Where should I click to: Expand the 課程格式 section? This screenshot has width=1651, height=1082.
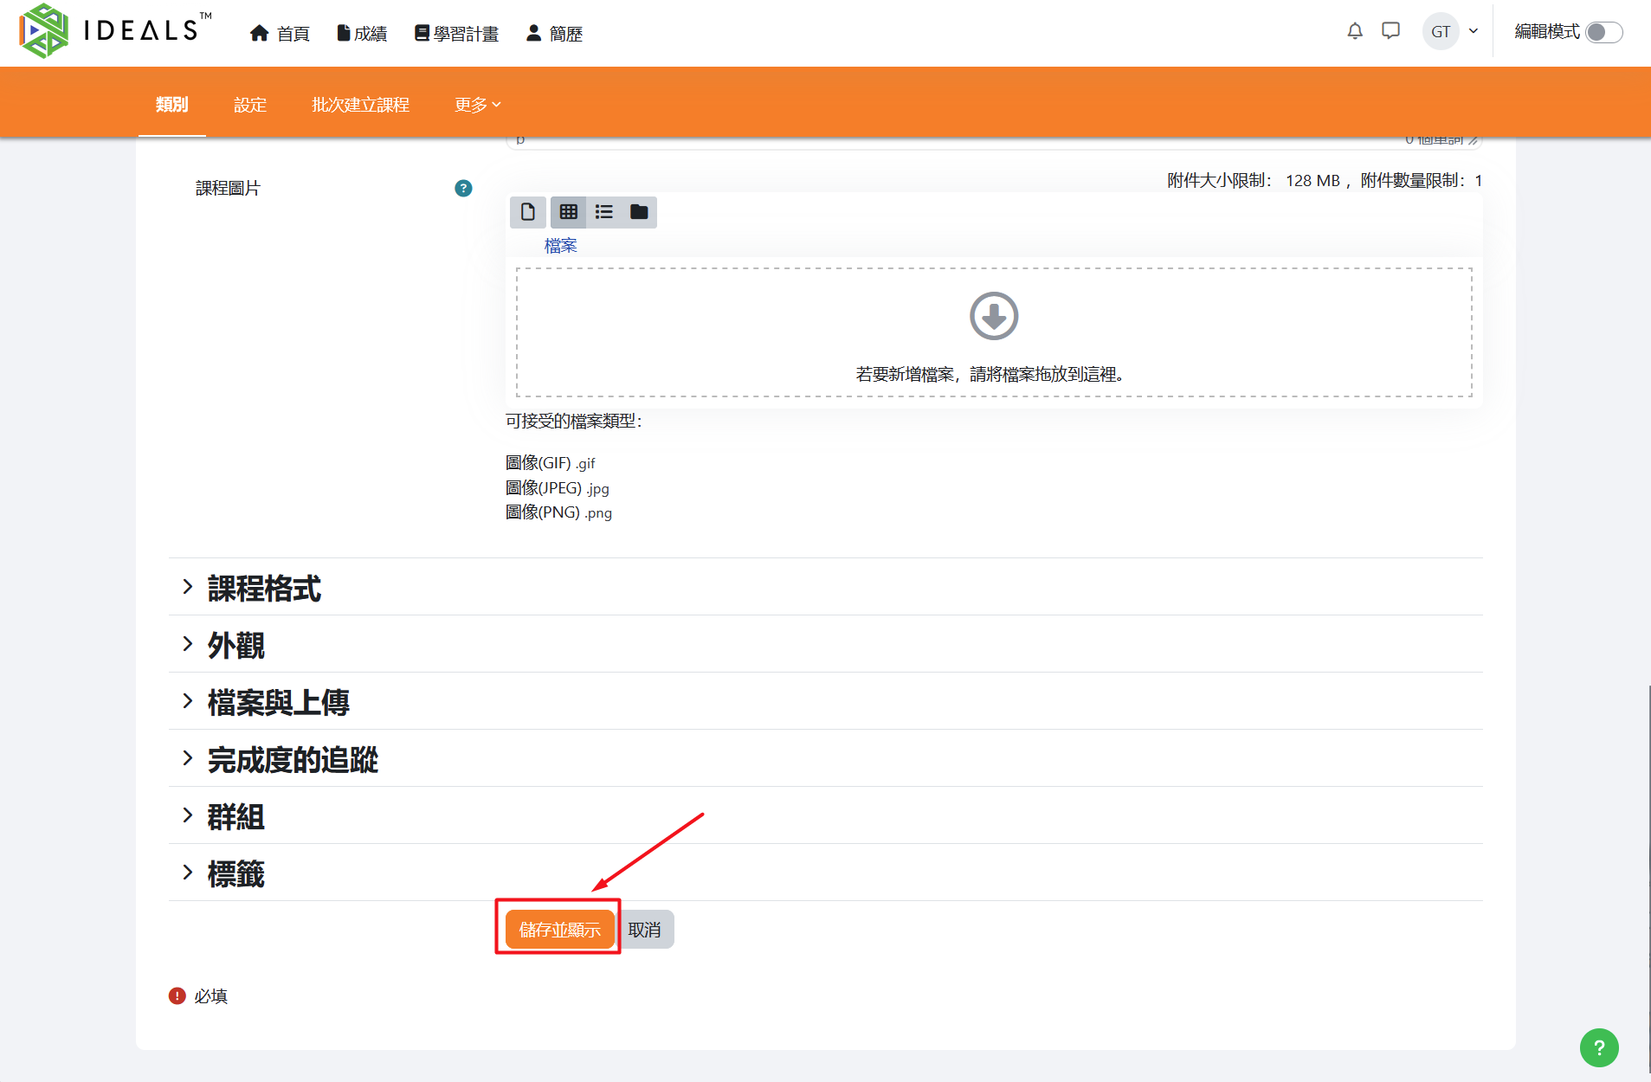pos(264,588)
